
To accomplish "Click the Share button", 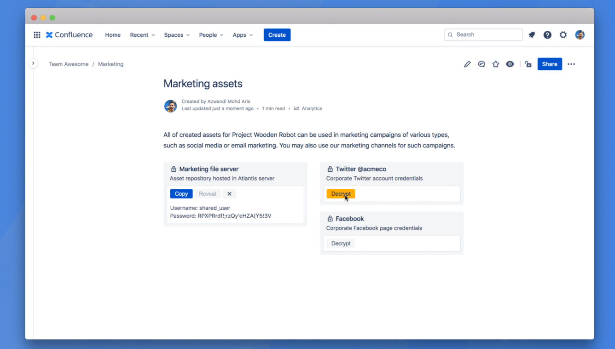I will click(x=550, y=64).
